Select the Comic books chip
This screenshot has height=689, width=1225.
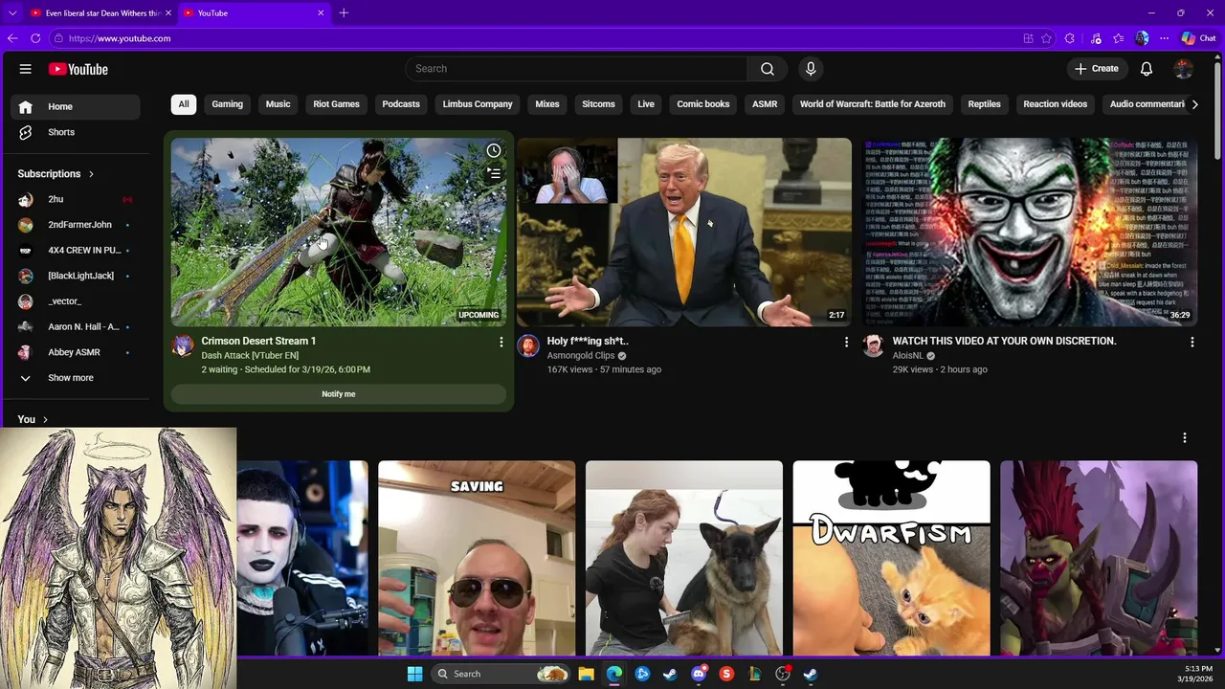(x=703, y=104)
